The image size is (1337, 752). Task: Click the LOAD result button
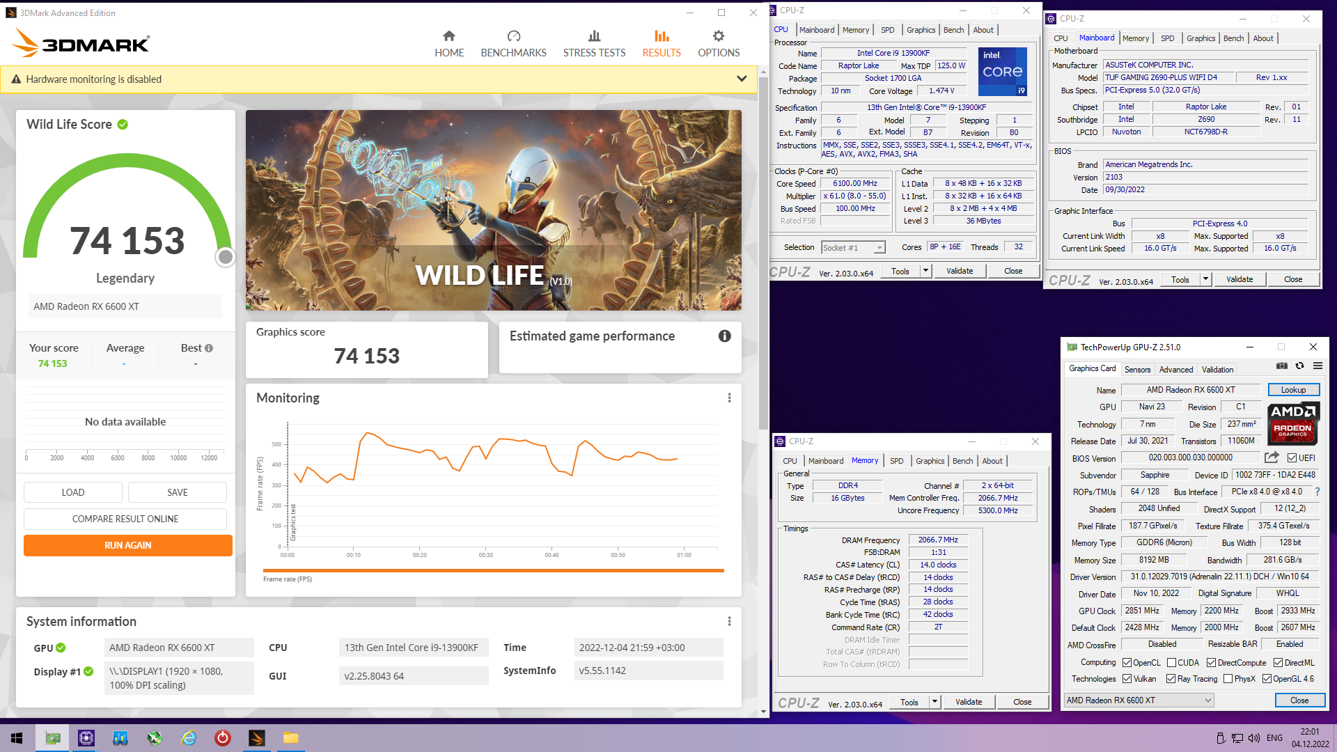pyautogui.click(x=73, y=492)
